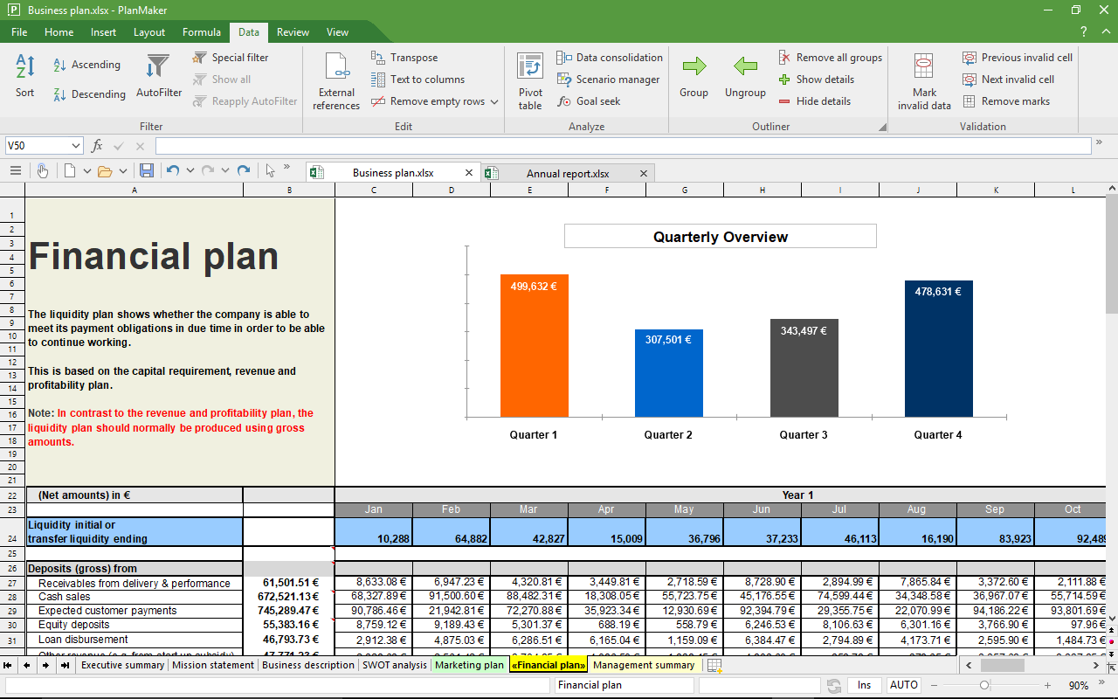Expand the Remove empty rows dropdown

coord(494,101)
